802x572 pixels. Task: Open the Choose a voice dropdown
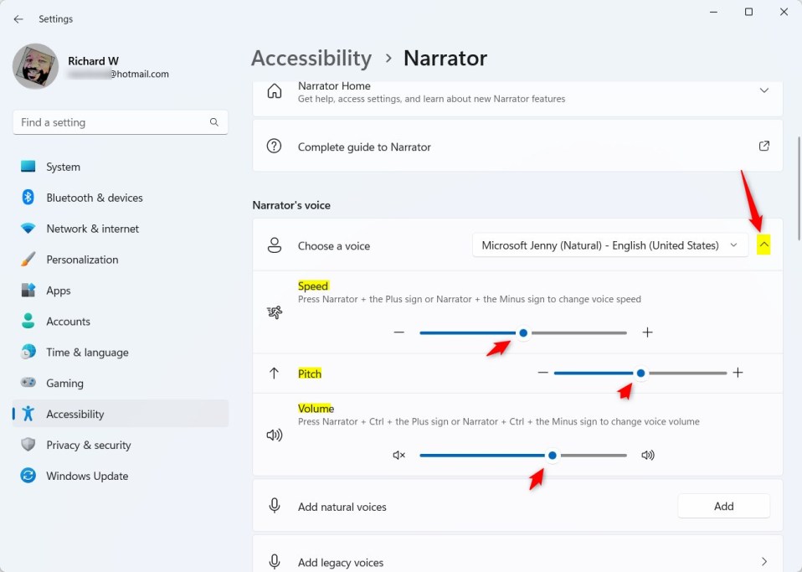(609, 245)
